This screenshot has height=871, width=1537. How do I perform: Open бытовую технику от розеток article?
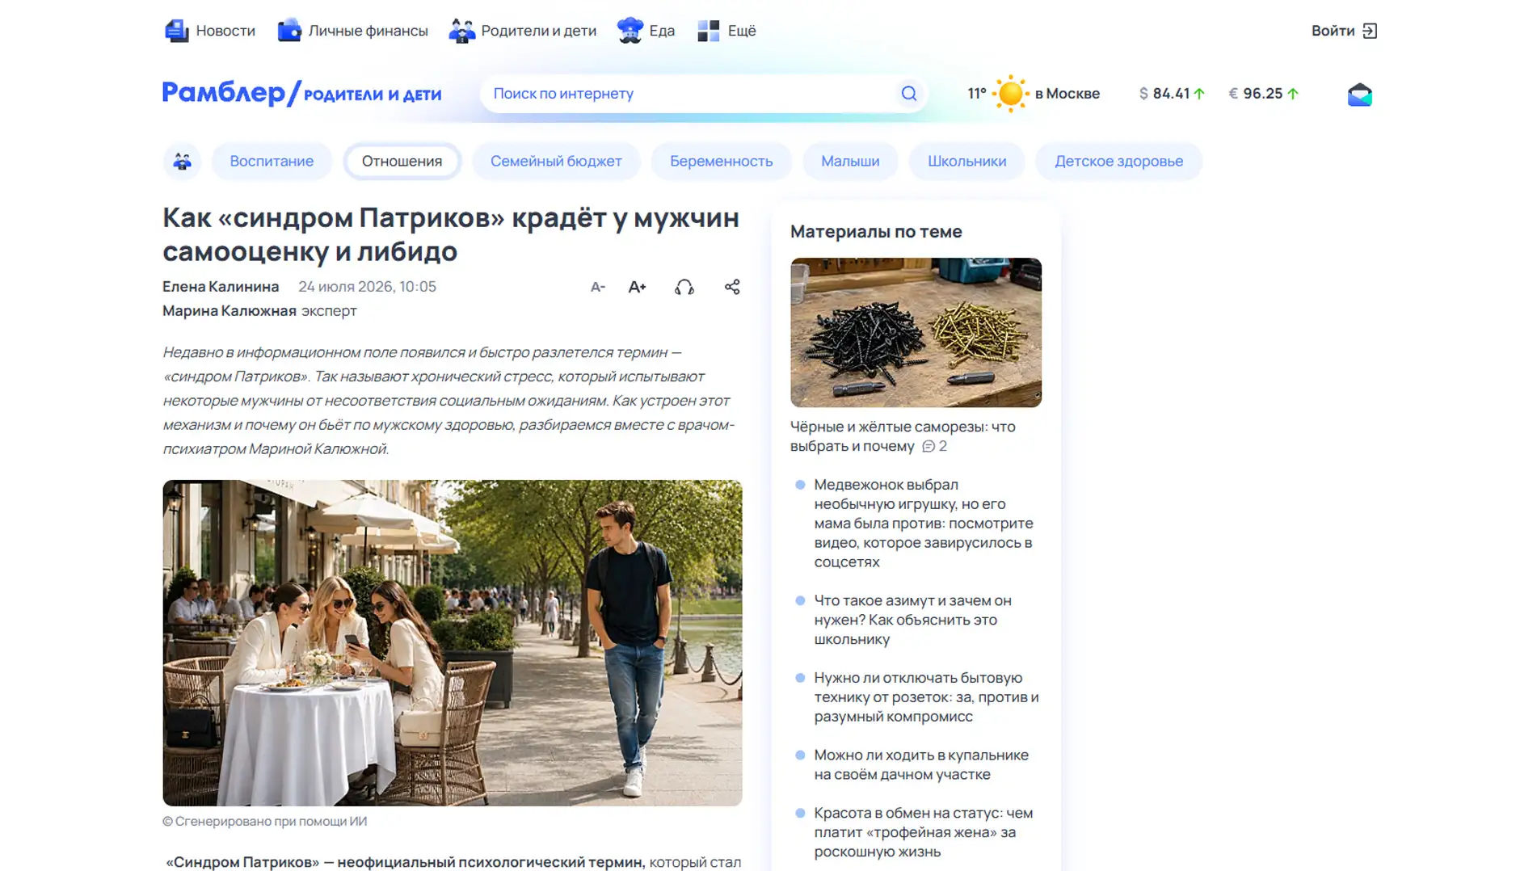pos(926,697)
